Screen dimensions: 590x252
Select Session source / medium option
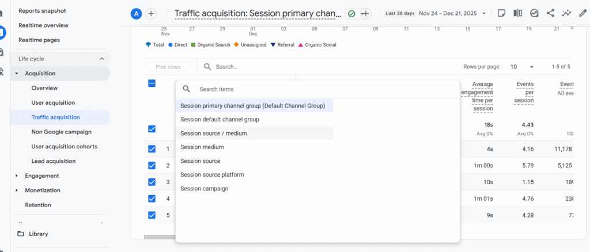click(x=213, y=133)
